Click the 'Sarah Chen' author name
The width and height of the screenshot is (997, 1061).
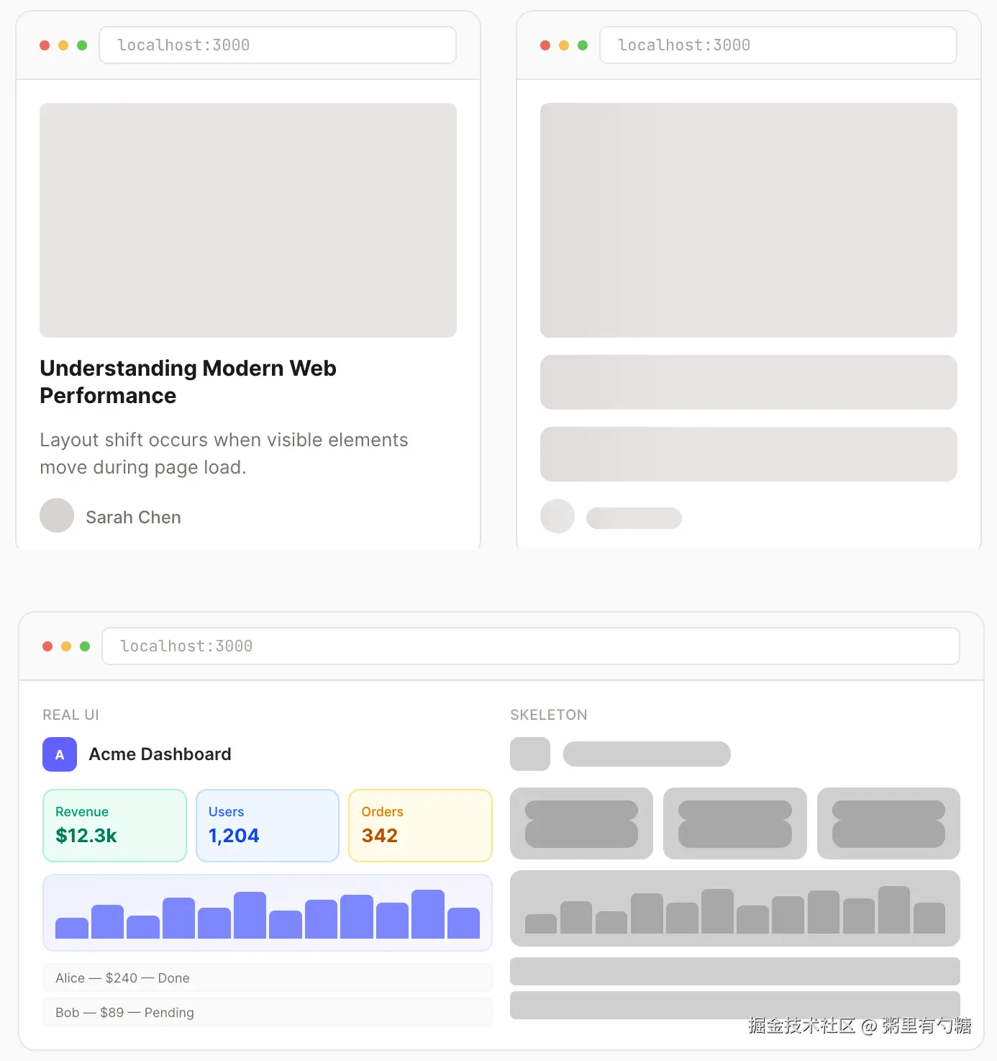[x=133, y=517]
